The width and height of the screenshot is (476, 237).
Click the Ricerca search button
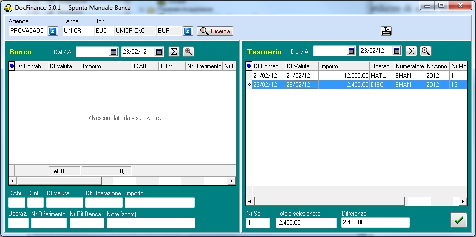(x=215, y=31)
